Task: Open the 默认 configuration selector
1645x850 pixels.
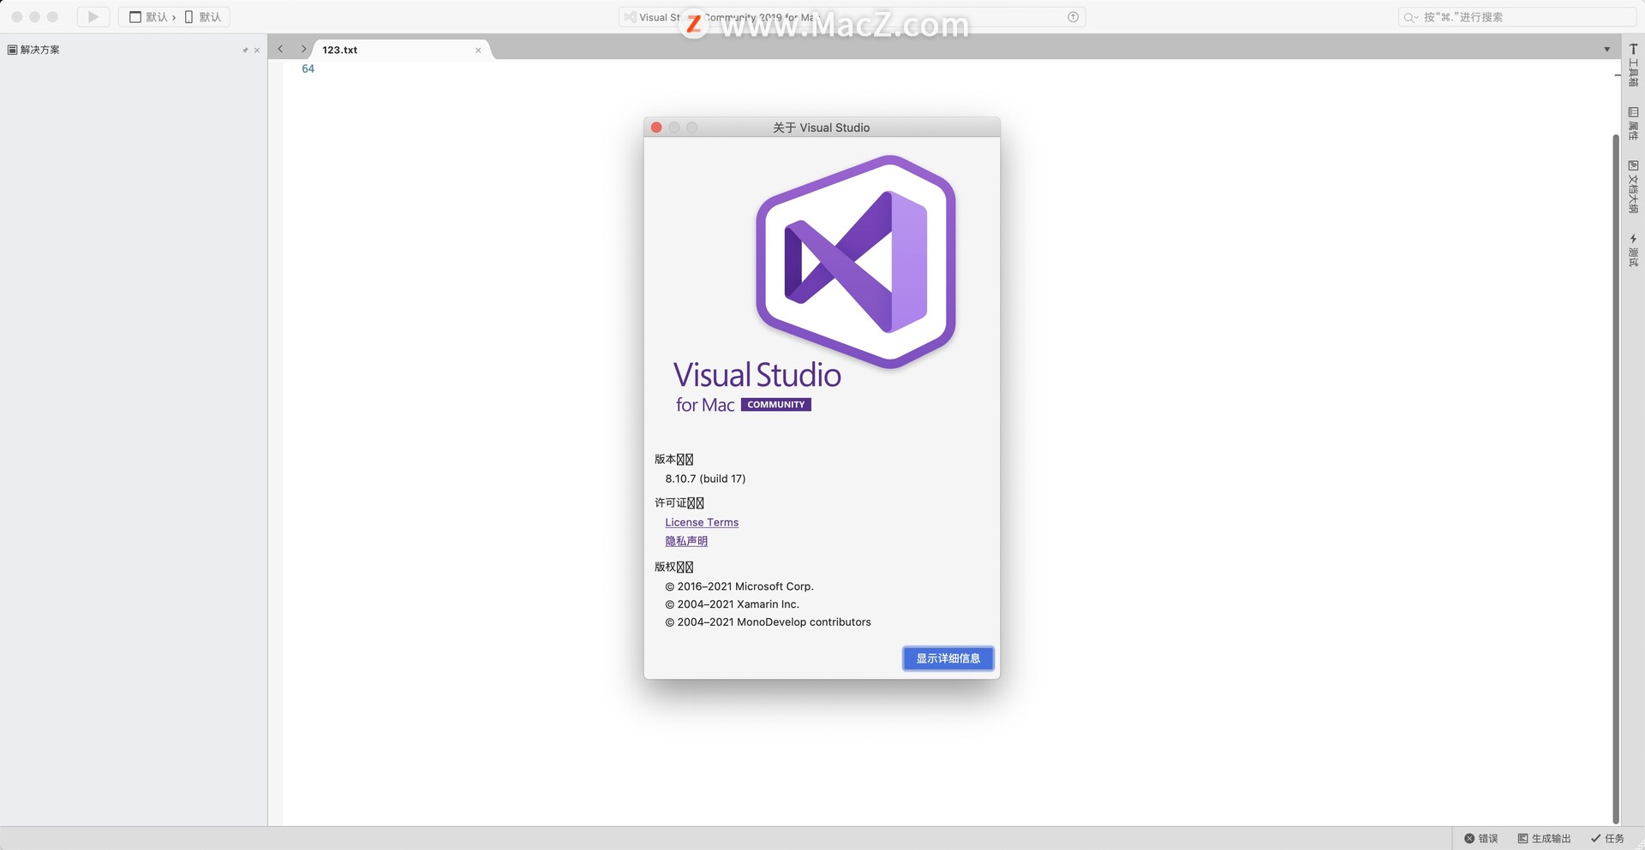Action: point(147,17)
